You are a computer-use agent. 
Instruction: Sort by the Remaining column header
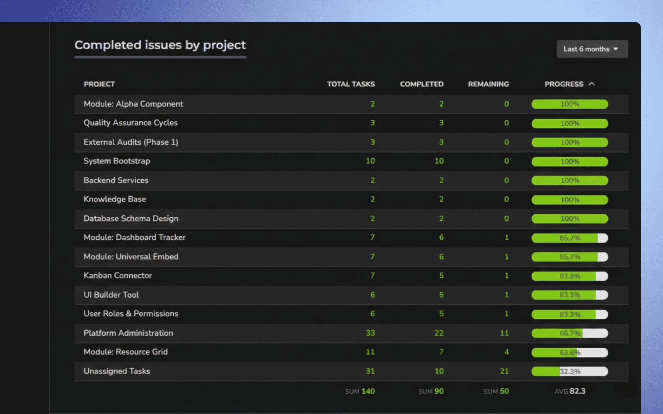(x=488, y=84)
